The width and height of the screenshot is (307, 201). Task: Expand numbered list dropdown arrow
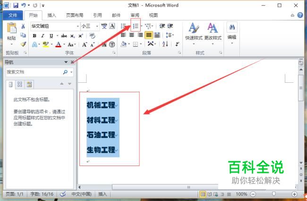(x=142, y=26)
